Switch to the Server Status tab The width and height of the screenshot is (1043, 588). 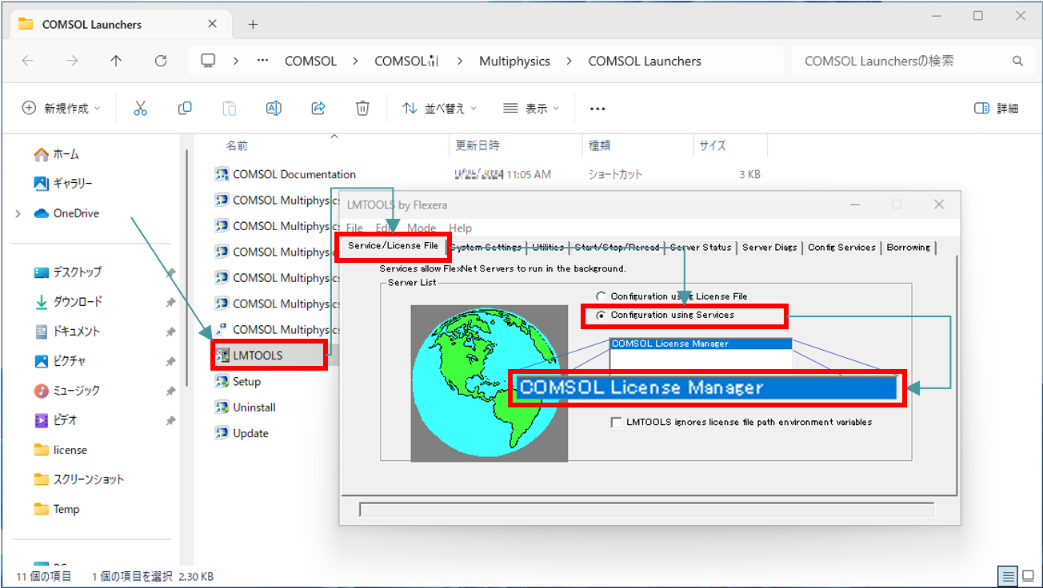click(701, 248)
